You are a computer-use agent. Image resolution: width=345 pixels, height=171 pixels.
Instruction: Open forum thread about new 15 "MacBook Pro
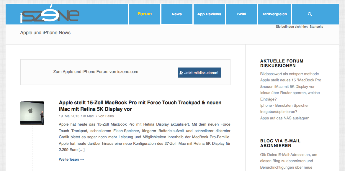click(291, 83)
